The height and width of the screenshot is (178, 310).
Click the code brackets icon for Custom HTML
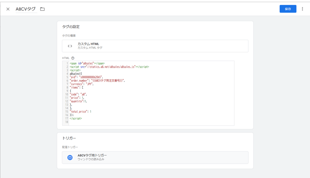coord(70,46)
